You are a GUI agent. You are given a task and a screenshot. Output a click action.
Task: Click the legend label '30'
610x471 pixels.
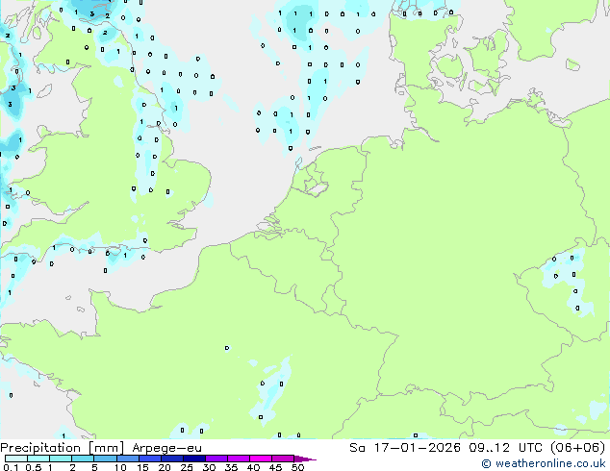coord(209,467)
